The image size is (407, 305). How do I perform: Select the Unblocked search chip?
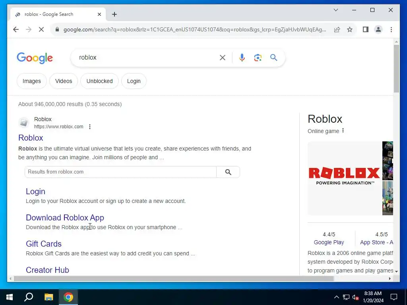(x=99, y=81)
